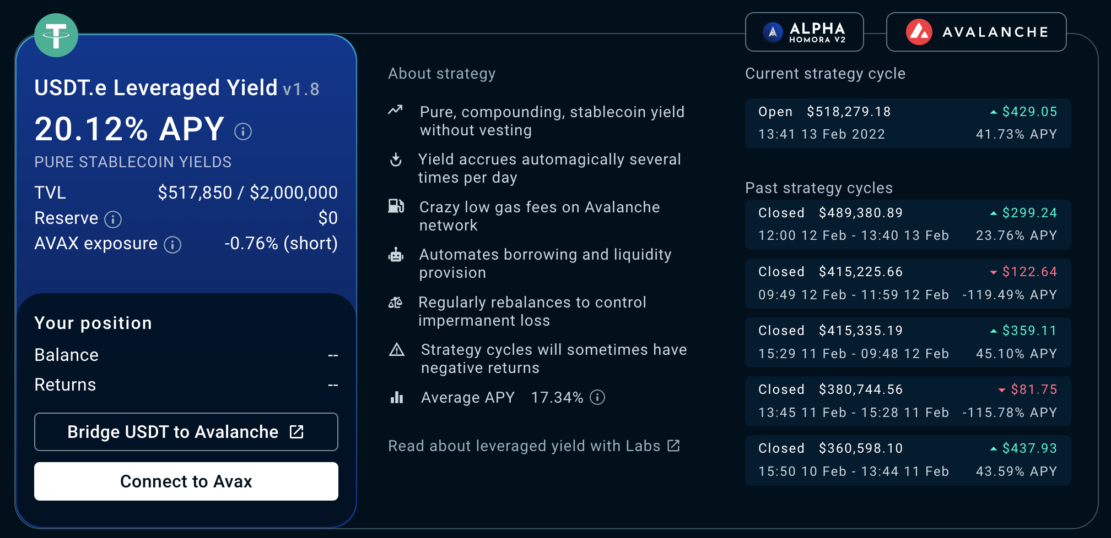Click external link icon beside Labs link
The image size is (1111, 538).
673,445
